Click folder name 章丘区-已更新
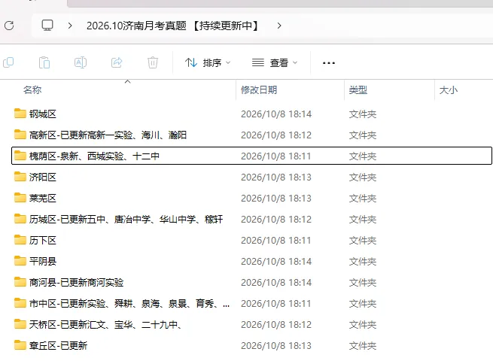 [58, 345]
